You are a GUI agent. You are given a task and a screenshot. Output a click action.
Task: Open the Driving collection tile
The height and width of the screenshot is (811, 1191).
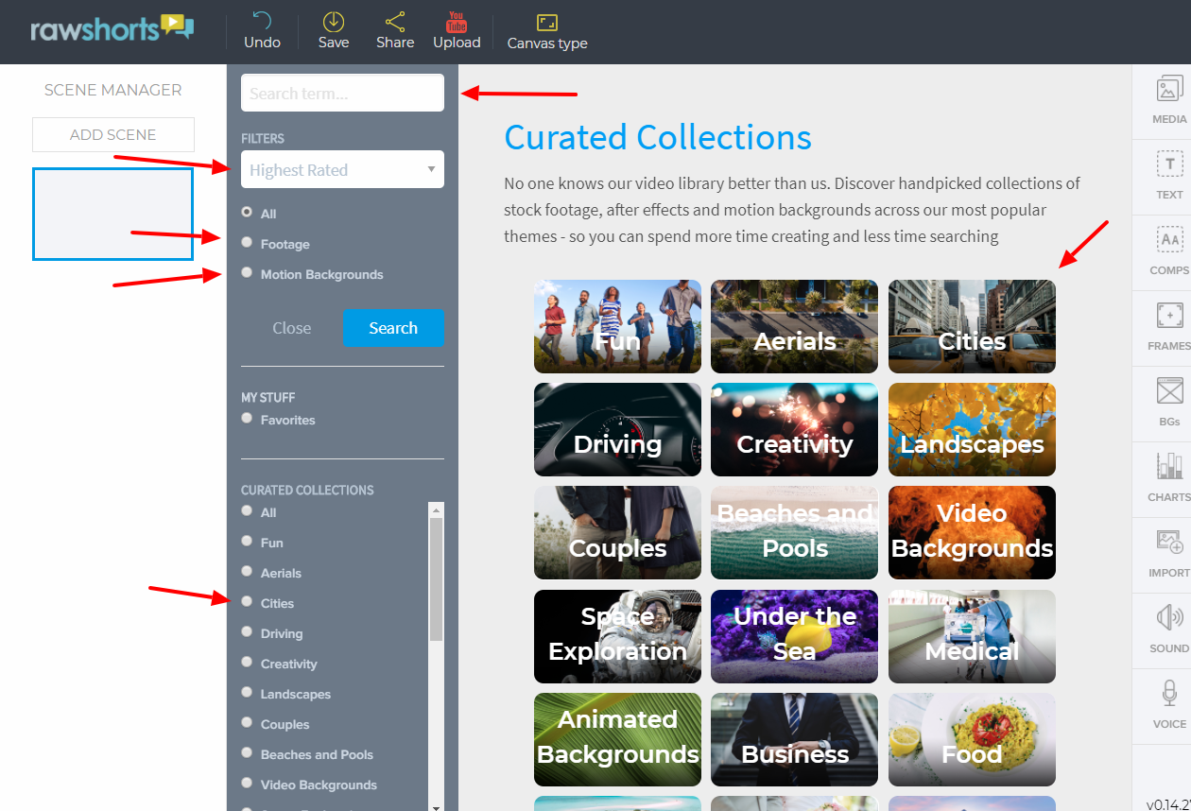click(617, 429)
